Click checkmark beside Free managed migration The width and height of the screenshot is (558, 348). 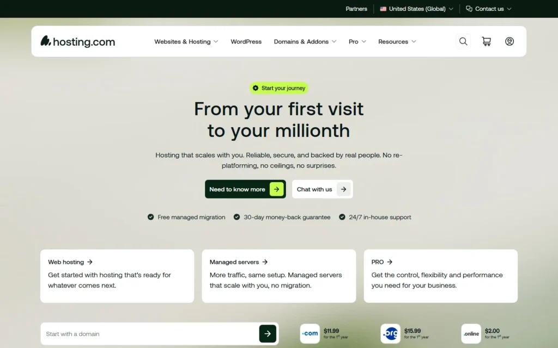[150, 217]
